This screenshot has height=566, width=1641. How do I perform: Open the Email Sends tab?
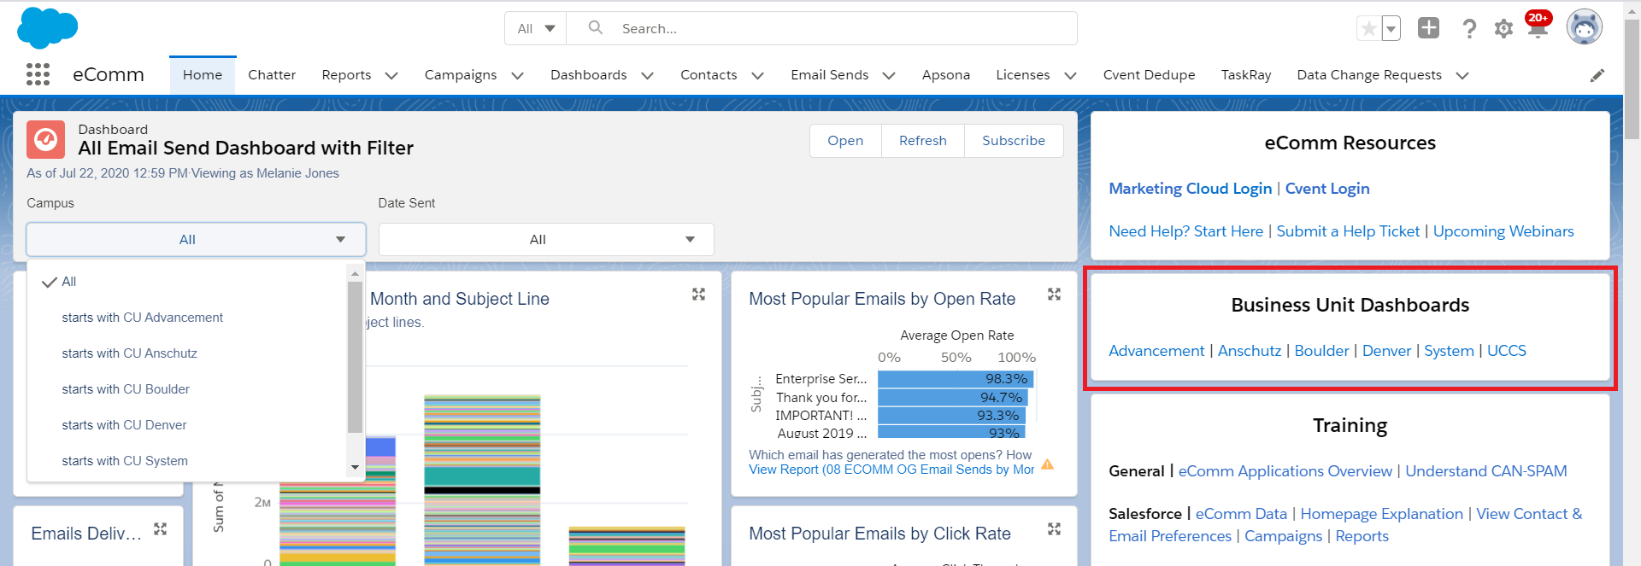click(830, 75)
